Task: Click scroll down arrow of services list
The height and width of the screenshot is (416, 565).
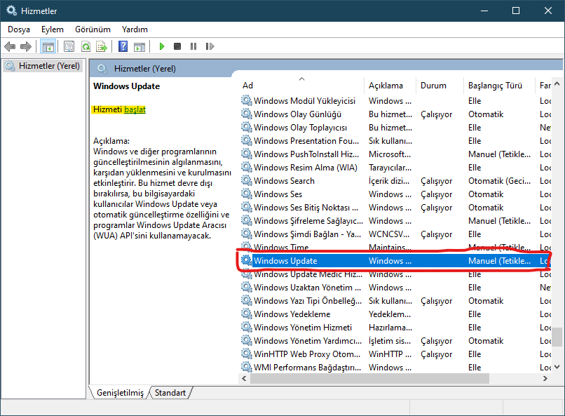Action: coord(557,367)
